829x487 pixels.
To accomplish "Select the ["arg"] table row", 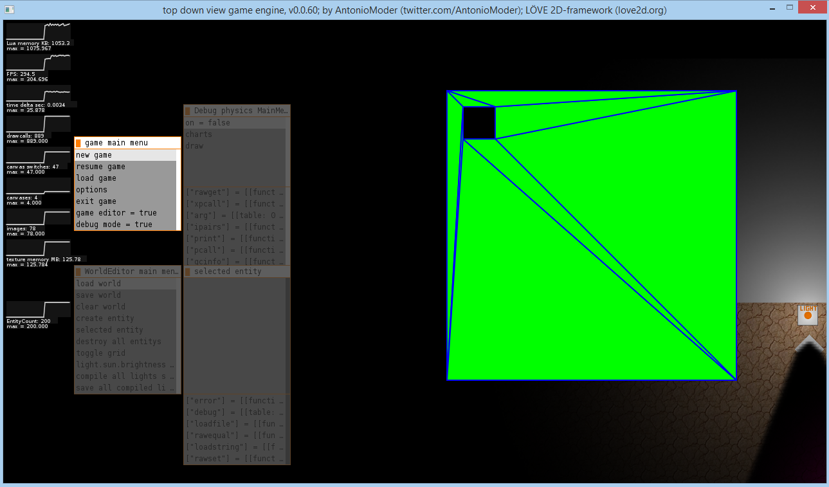I will click(x=235, y=216).
